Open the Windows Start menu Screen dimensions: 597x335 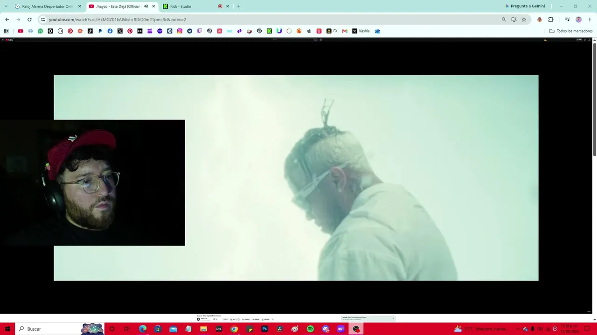7,329
